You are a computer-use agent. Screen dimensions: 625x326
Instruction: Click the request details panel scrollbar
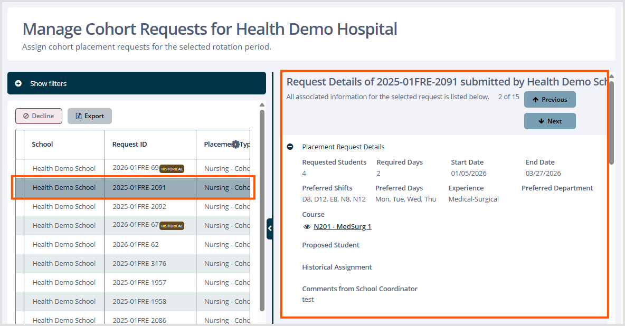(611, 121)
